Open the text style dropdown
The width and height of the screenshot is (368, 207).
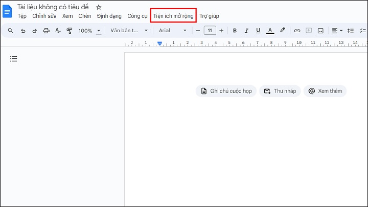[129, 31]
